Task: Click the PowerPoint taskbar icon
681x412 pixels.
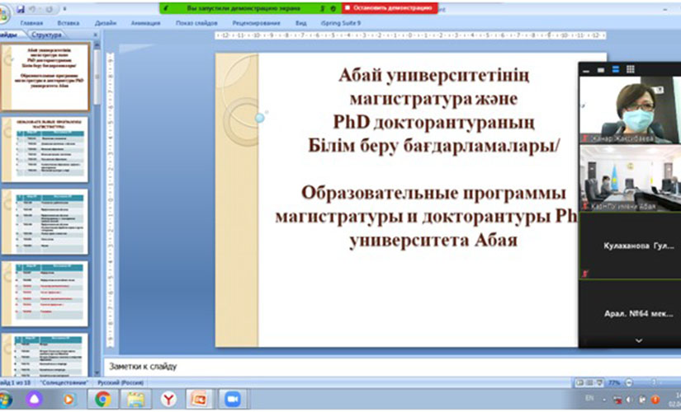Action: [x=200, y=399]
